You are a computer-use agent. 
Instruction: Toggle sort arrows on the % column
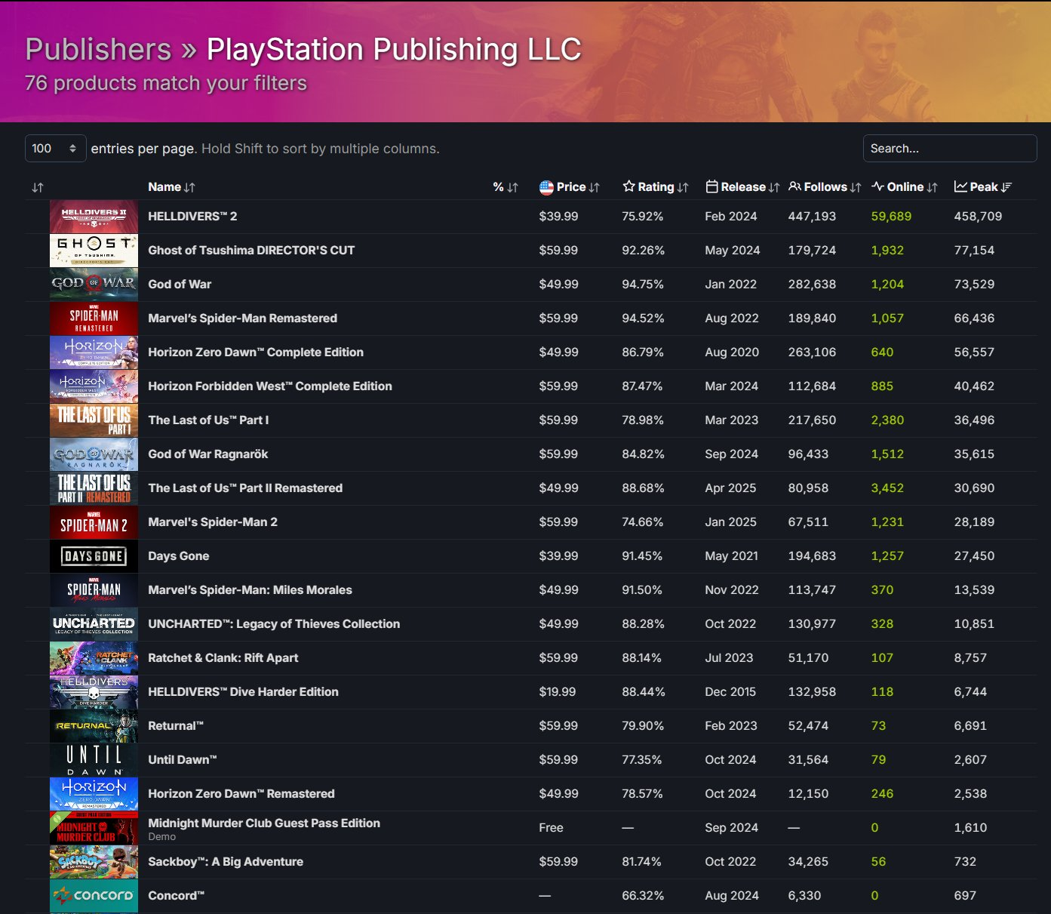pyautogui.click(x=512, y=187)
